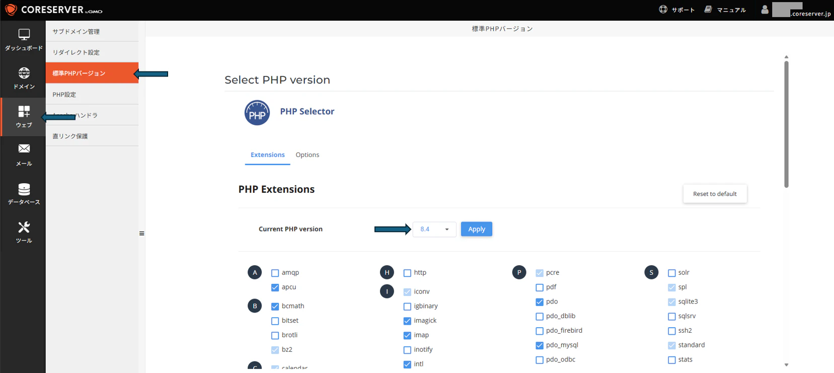
Task: Jump to extension group letter B
Action: [x=255, y=306]
